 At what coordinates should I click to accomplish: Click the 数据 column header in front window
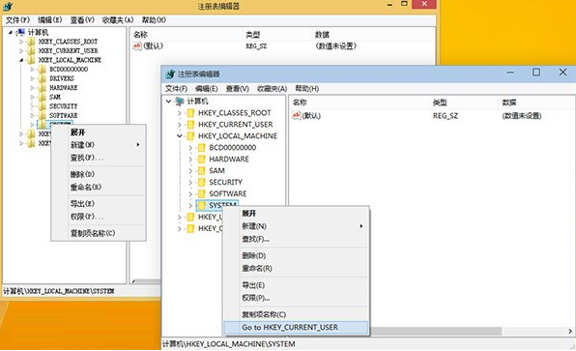pyautogui.click(x=537, y=102)
